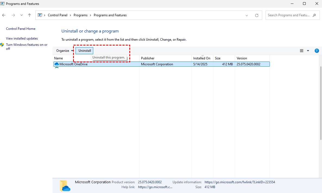The image size is (322, 193).
Task: Click the 5/14/2025 install date cell
Action: (200, 64)
